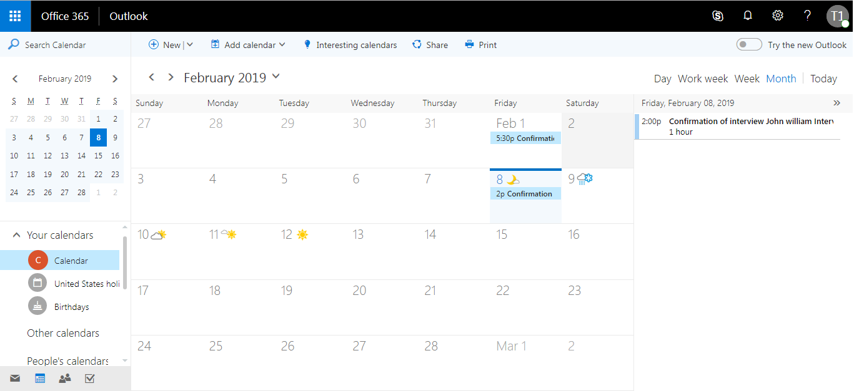Open Skype from the header
This screenshot has height=391, width=854.
[718, 16]
